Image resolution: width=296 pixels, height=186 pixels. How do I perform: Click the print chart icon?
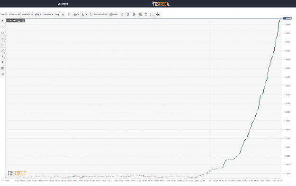click(x=140, y=15)
